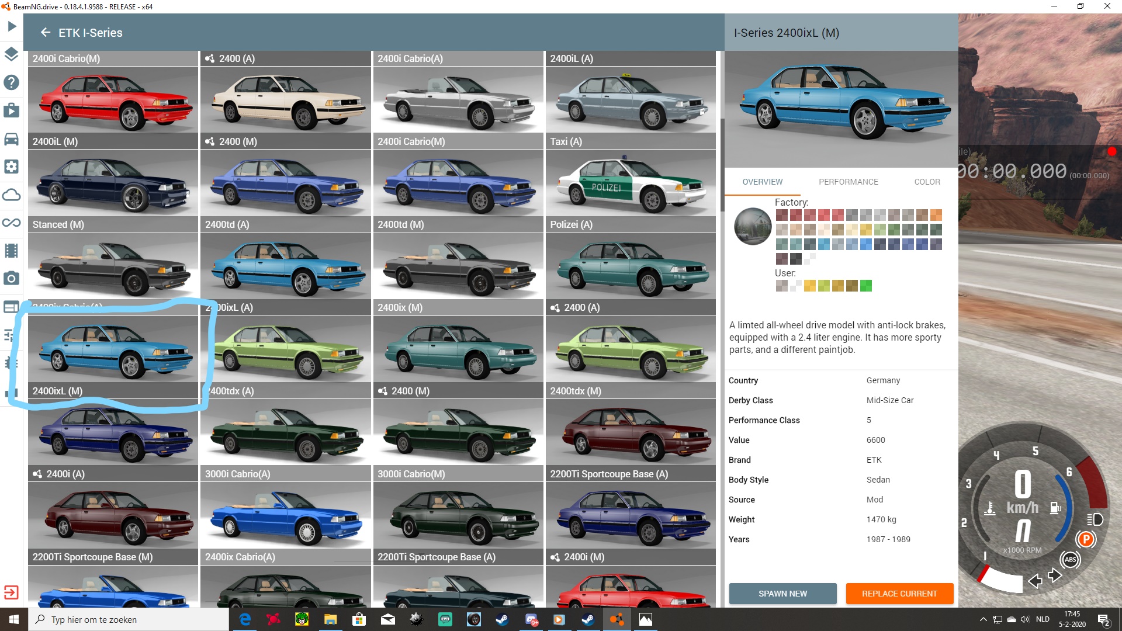Open the camera photo mode icon

[x=12, y=279]
